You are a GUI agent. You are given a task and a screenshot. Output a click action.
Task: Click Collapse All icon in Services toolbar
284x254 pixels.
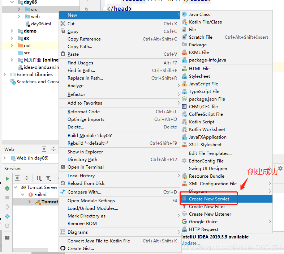pyautogui.click(x=27, y=178)
